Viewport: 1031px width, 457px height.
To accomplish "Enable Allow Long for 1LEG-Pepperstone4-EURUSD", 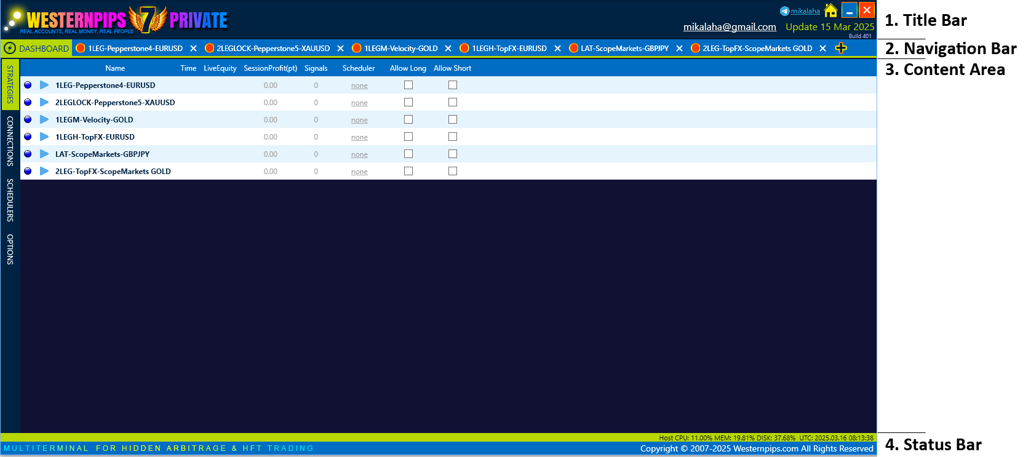I will coord(408,85).
